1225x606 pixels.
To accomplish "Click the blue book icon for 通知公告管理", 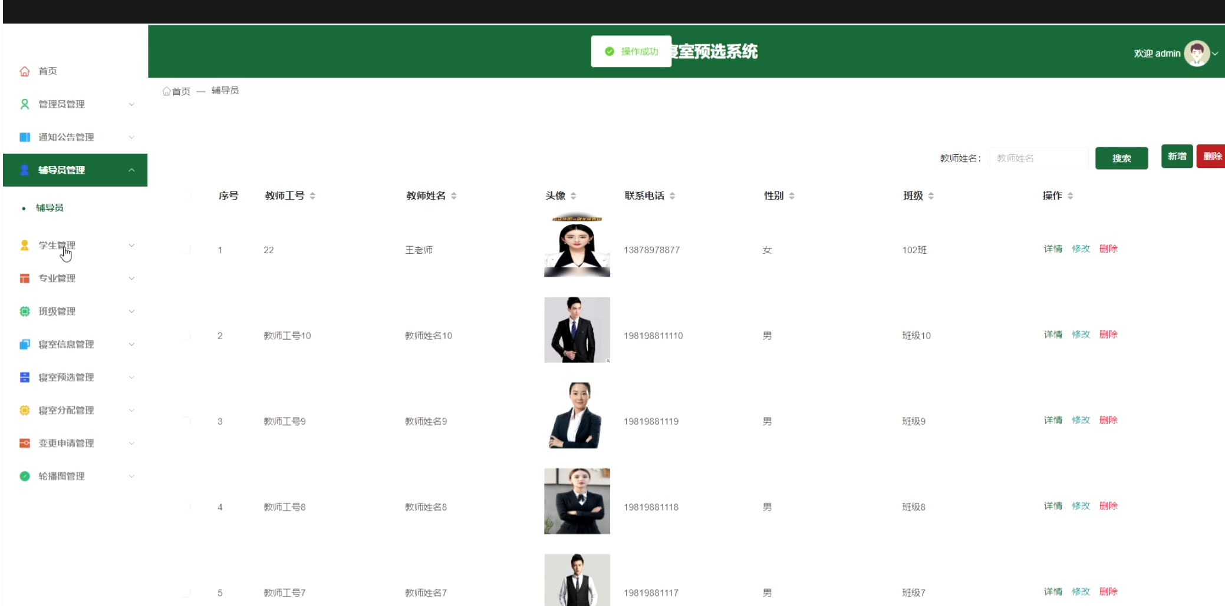I will coord(25,137).
